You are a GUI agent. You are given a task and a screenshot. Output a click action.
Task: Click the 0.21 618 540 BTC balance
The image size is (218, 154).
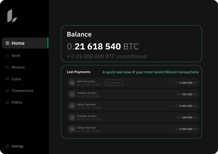(103, 47)
